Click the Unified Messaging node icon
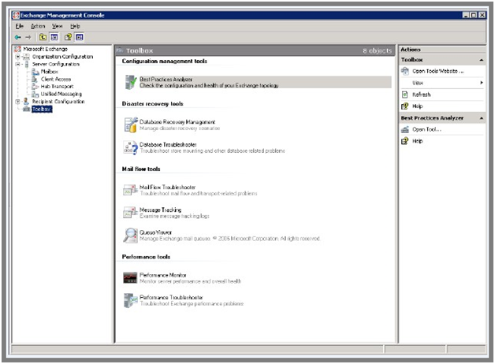The width and height of the screenshot is (495, 364). pos(35,94)
